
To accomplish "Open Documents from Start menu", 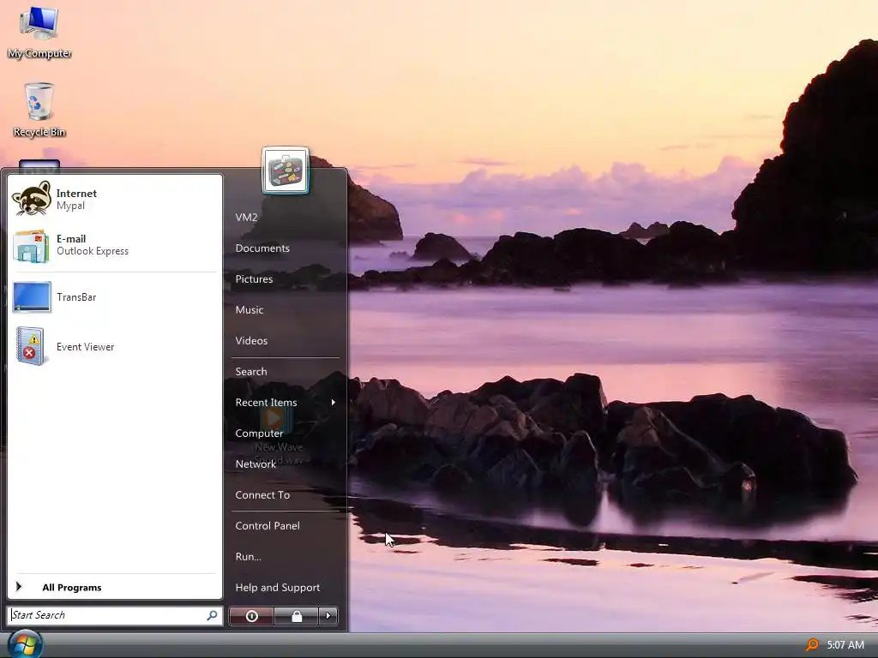I will coord(262,248).
